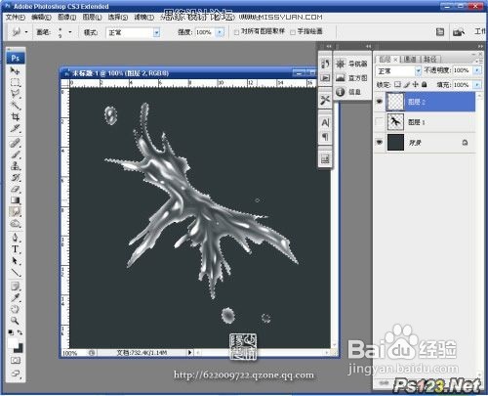Select the Zoom tool
The height and width of the screenshot is (396, 488).
coord(15,321)
